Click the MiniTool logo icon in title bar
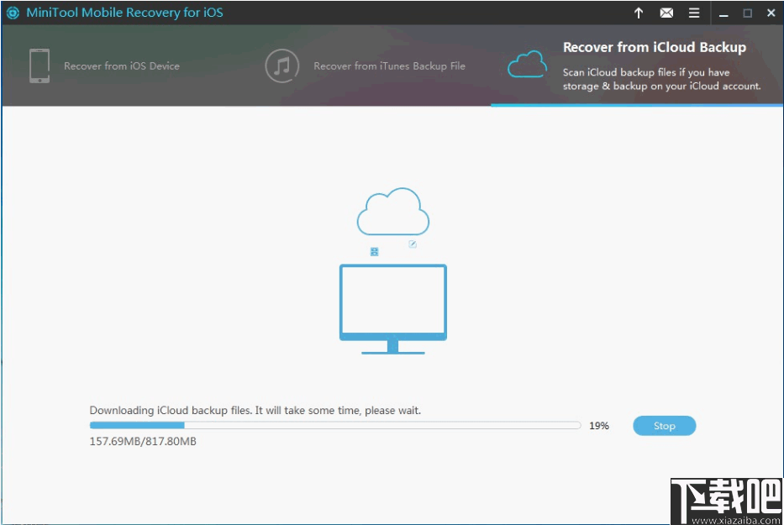 point(12,13)
